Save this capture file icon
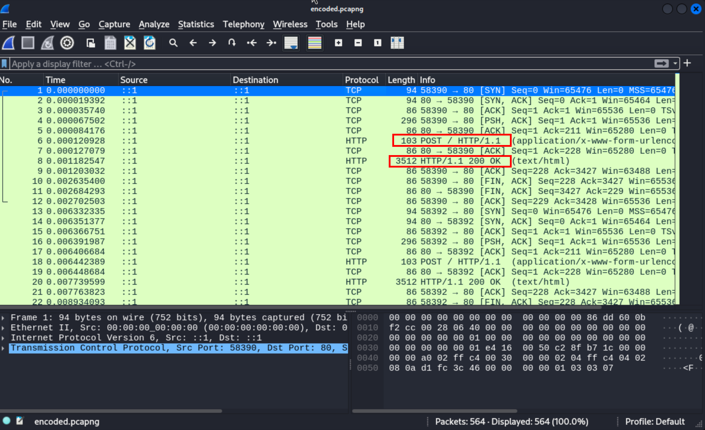Screen dimensions: 705x430 tap(110, 43)
